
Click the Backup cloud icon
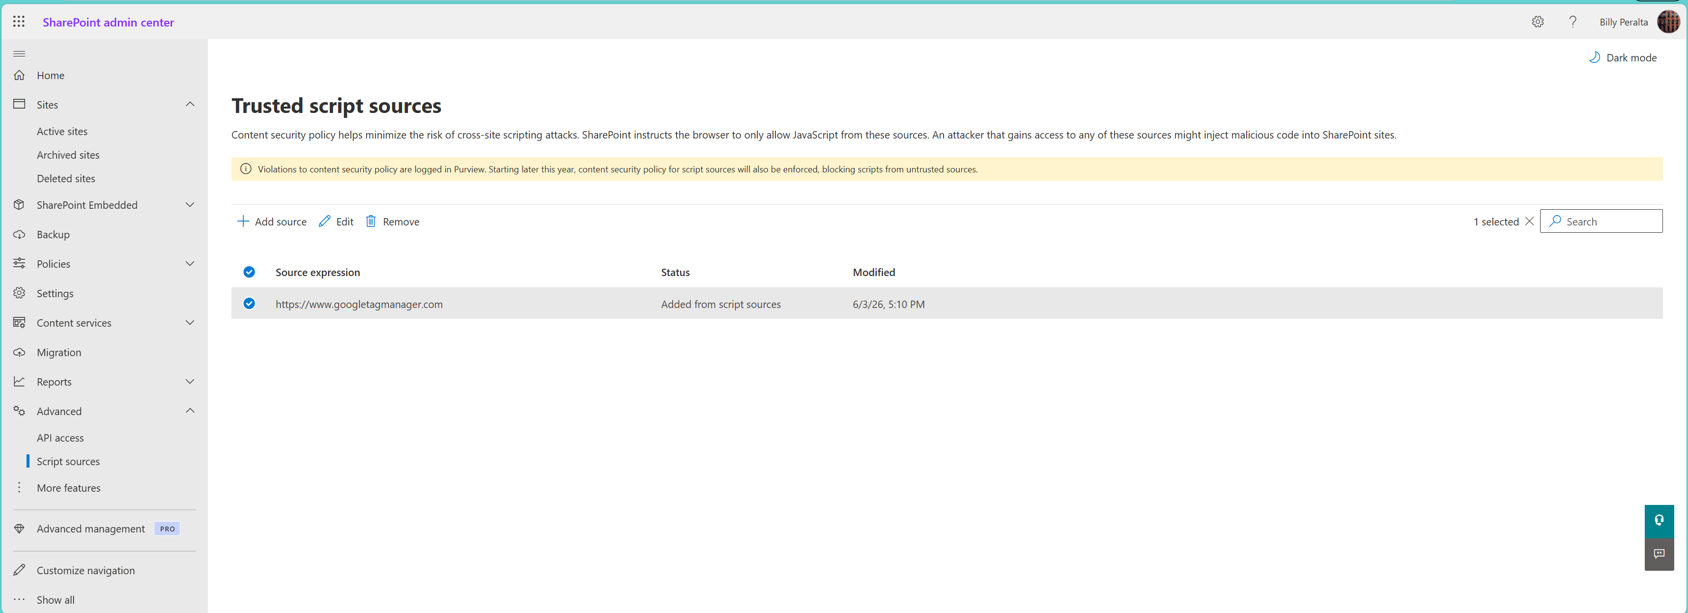tap(19, 234)
